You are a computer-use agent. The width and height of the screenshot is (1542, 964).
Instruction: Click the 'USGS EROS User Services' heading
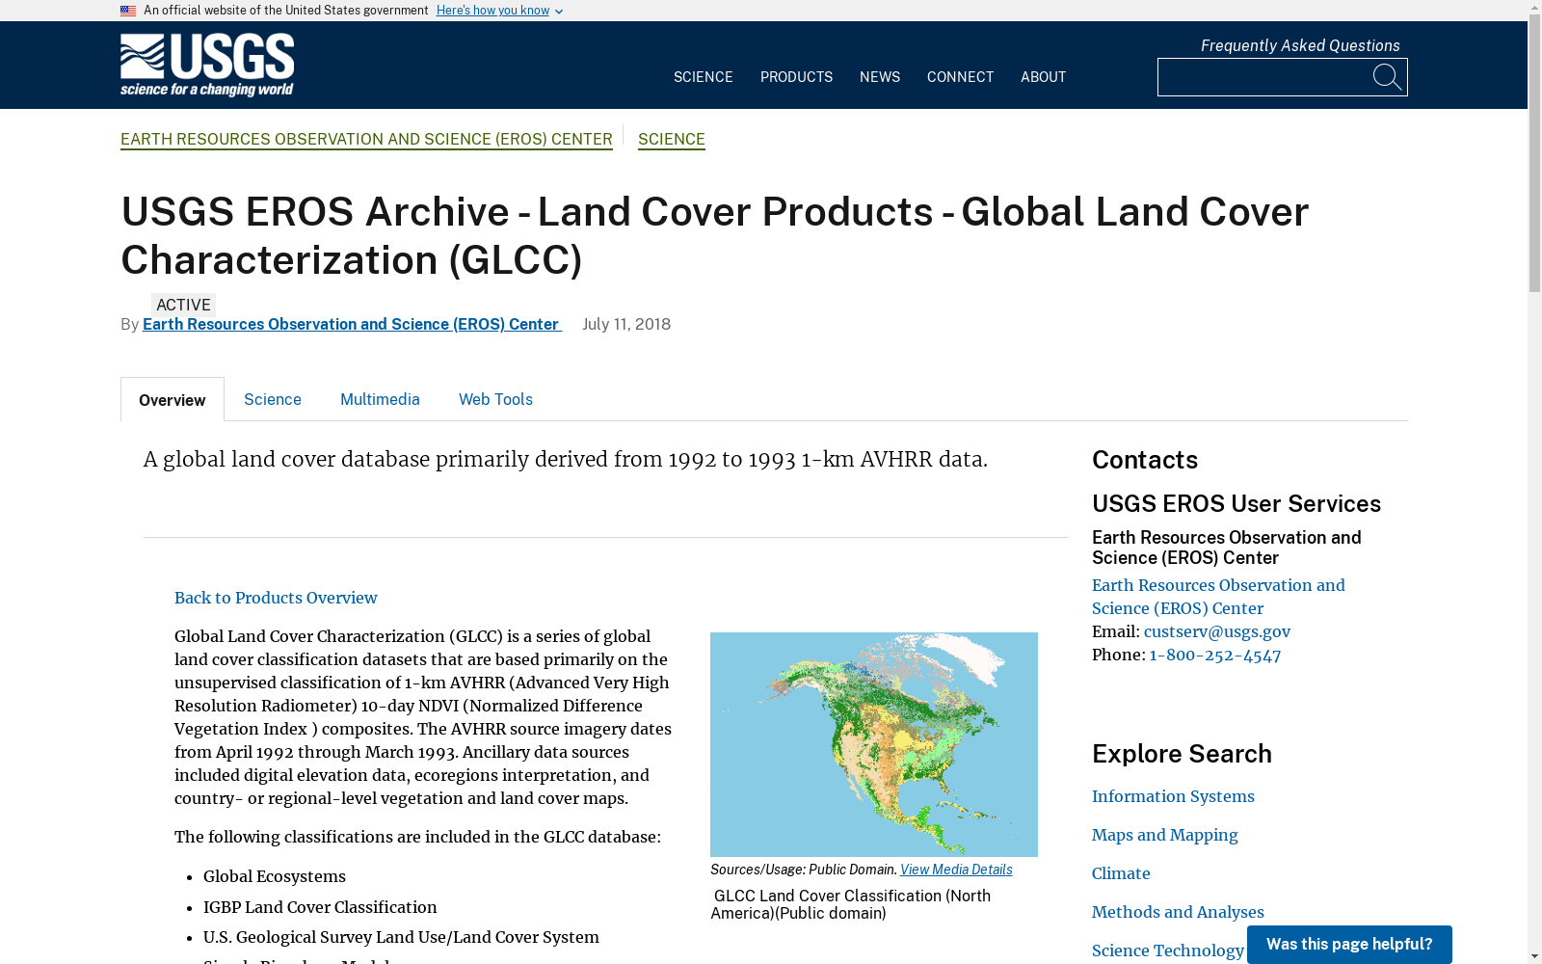(1236, 503)
